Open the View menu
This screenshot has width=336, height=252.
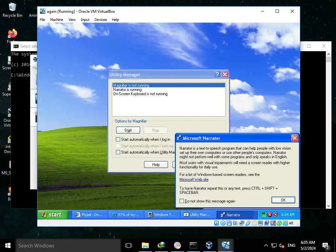(x=72, y=20)
